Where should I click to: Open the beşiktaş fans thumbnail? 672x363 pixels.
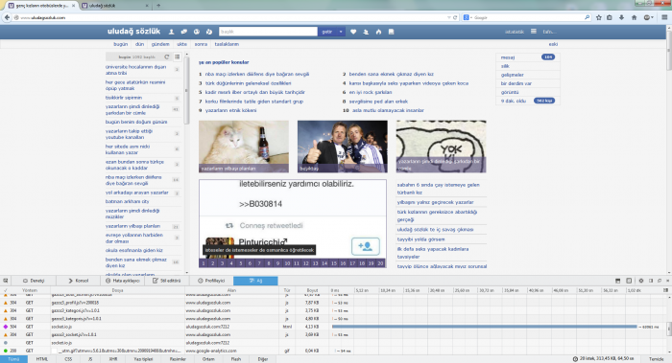343,147
